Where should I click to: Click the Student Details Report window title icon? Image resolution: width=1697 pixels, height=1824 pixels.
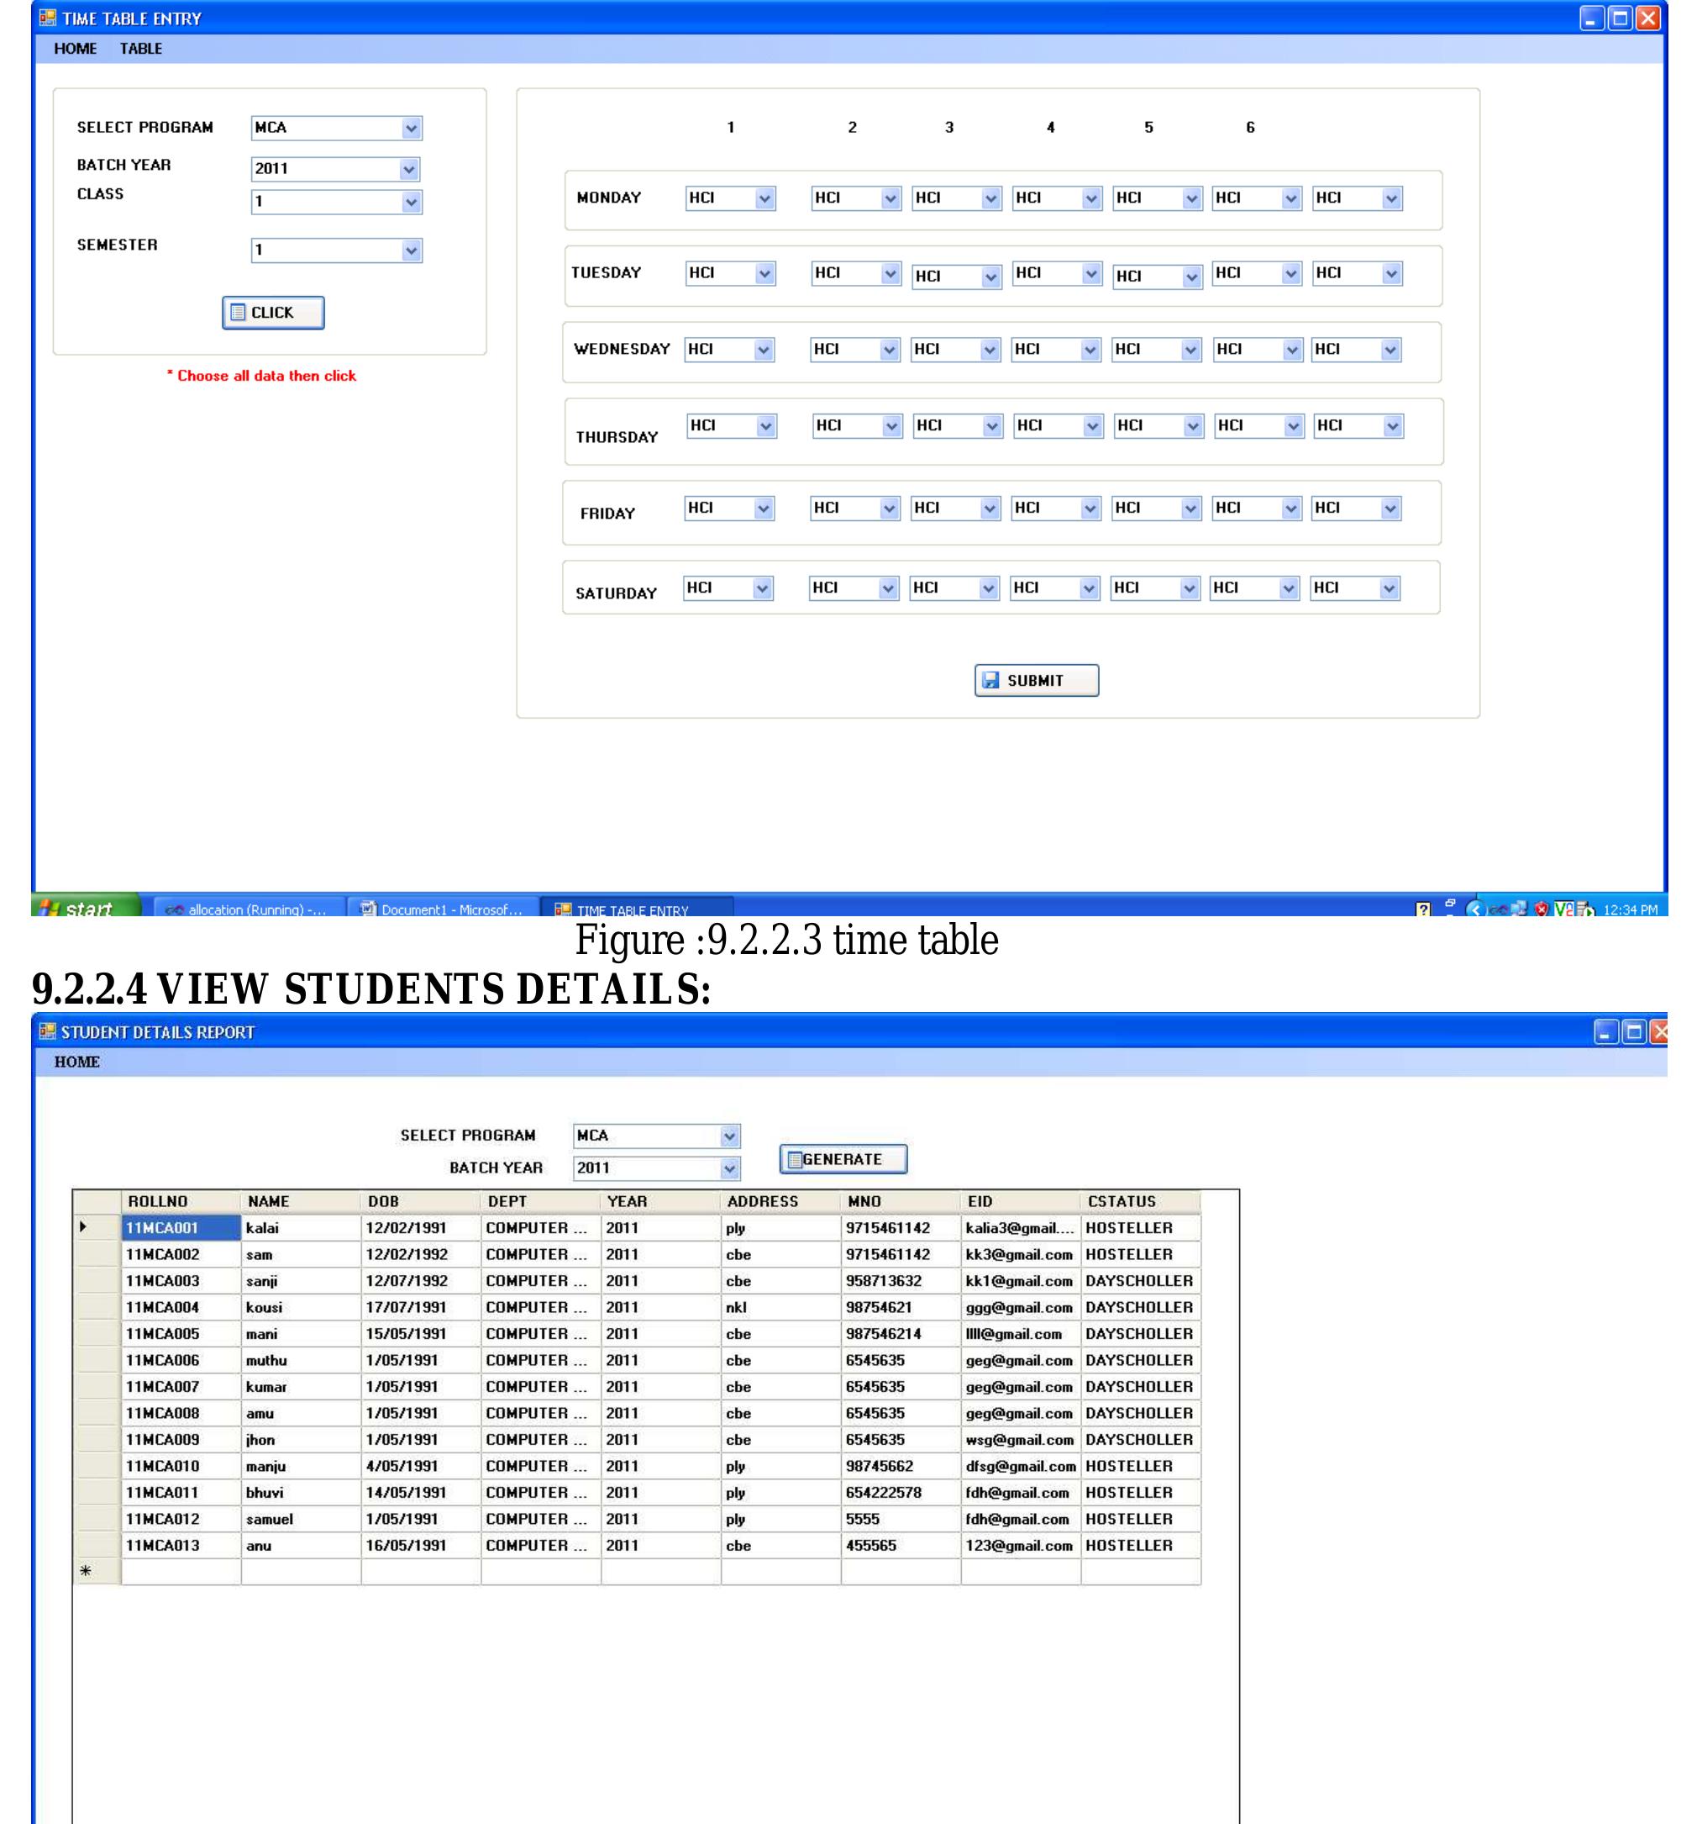(48, 1031)
